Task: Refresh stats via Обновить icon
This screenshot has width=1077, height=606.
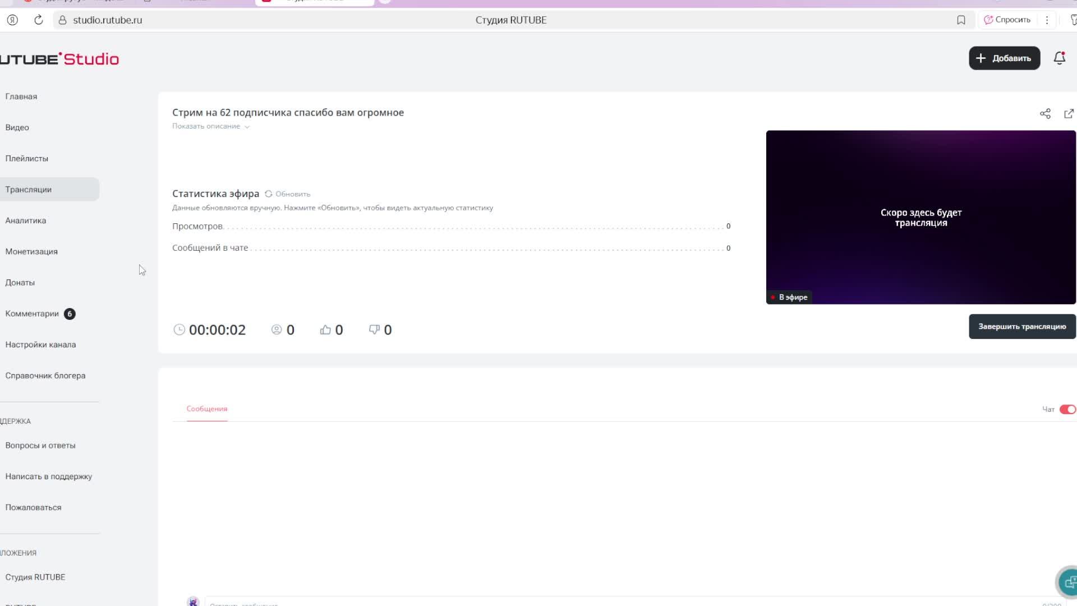Action: [269, 194]
